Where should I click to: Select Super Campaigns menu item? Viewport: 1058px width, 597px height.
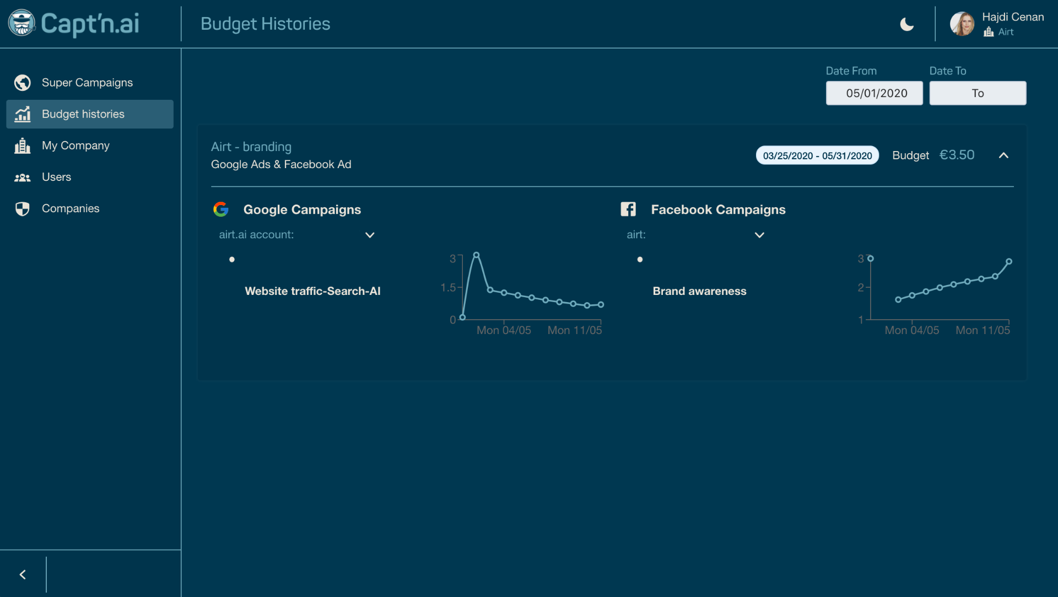pos(90,83)
